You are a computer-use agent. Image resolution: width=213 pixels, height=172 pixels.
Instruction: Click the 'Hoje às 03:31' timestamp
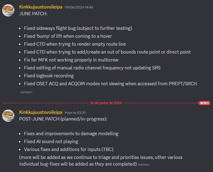(75, 113)
